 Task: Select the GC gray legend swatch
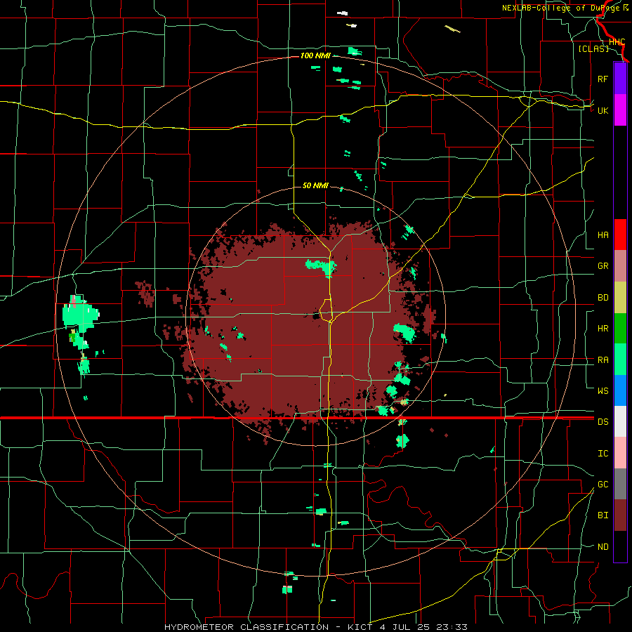(x=620, y=484)
